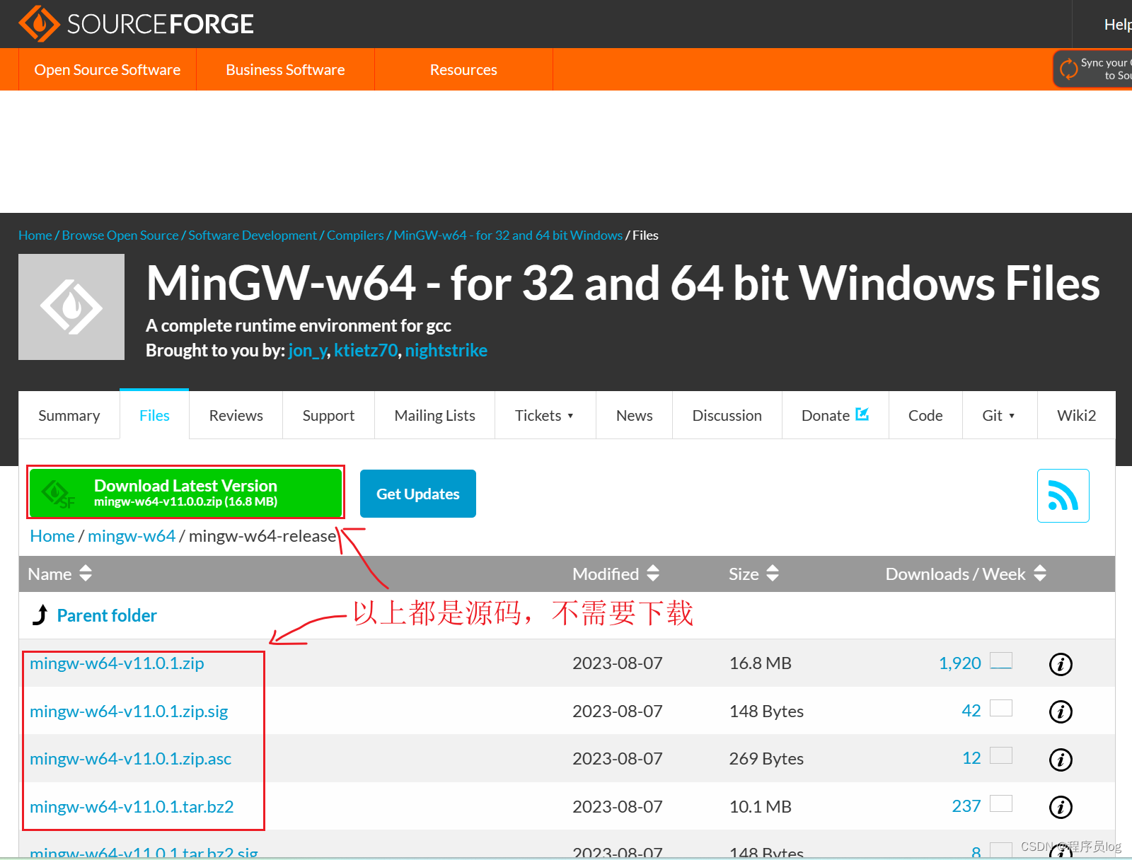Click the Donate external link icon
The width and height of the screenshot is (1132, 860).
[862, 414]
